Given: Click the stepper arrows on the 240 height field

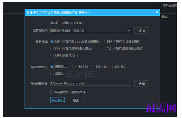Looking at the screenshot, I should [x=95, y=74].
